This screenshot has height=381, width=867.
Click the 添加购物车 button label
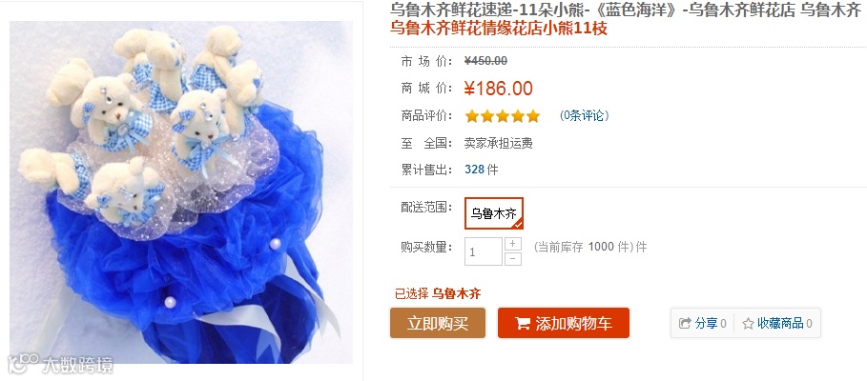(573, 324)
